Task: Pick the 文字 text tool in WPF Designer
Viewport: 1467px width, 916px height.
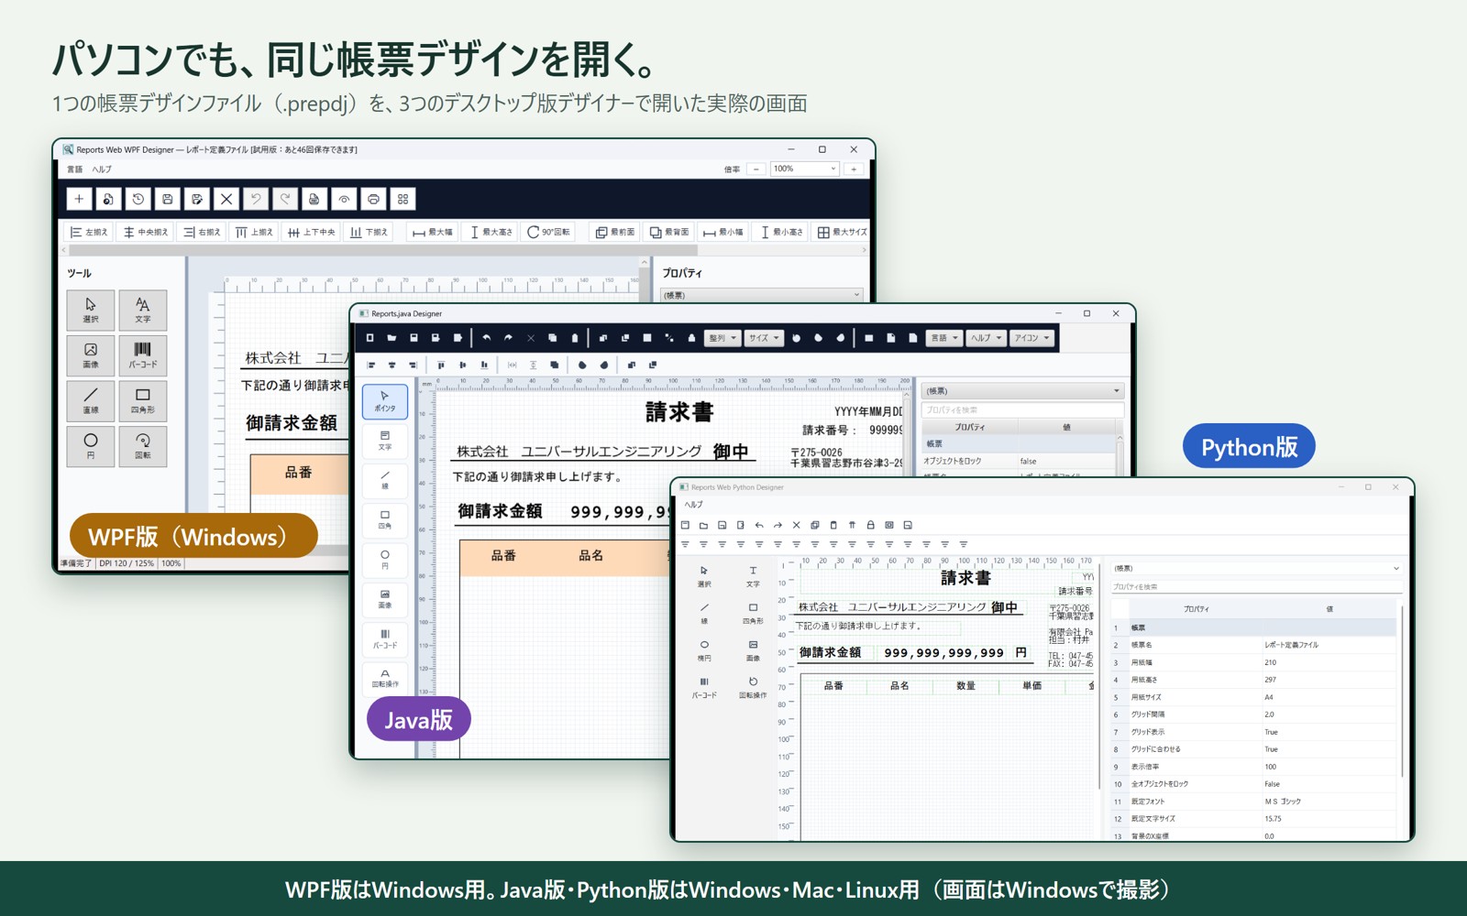Action: click(x=142, y=310)
